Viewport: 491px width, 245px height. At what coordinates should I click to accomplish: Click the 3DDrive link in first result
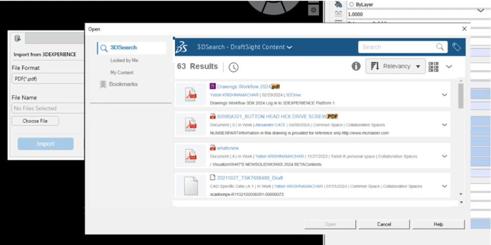294,95
